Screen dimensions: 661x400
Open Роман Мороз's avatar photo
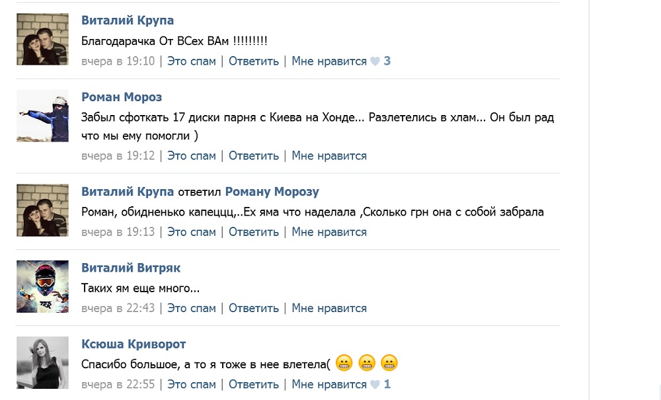(42, 116)
